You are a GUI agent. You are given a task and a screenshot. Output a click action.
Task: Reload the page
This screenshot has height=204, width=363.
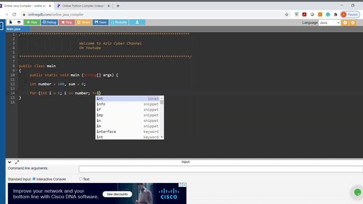tap(14, 15)
